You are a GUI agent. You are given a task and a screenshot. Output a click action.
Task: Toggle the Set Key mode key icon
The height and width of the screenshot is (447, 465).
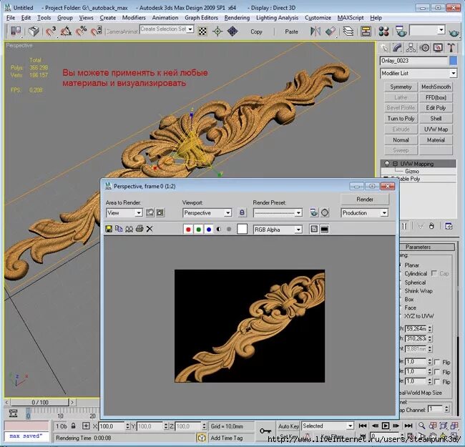(x=265, y=431)
